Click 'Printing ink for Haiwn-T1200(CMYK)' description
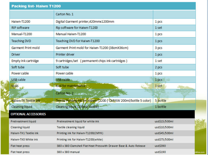208x155 pixels. pos(80,133)
